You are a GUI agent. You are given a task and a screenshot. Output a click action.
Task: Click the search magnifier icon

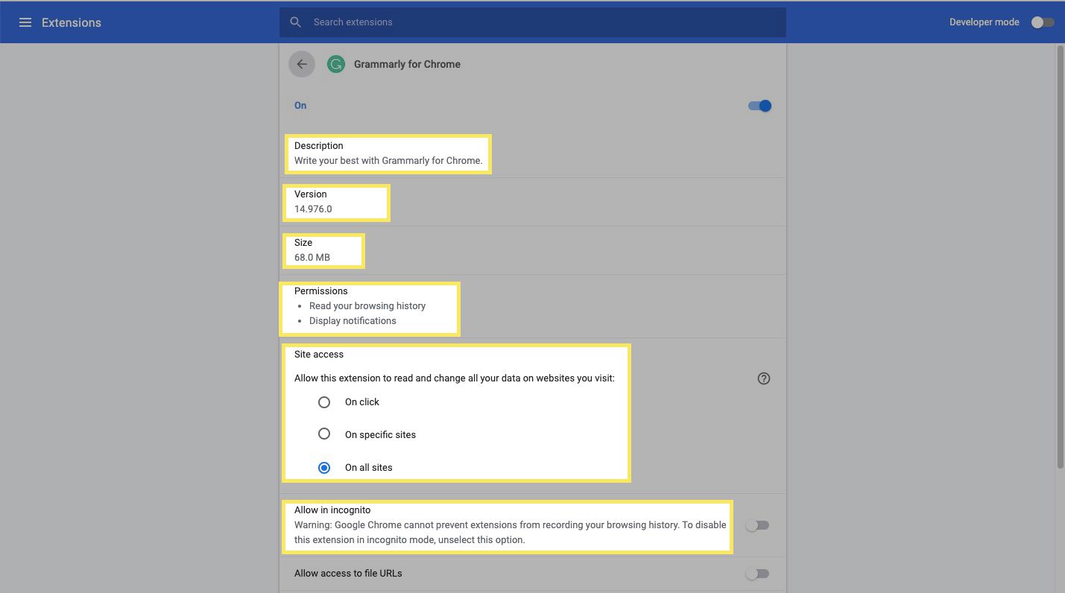296,22
